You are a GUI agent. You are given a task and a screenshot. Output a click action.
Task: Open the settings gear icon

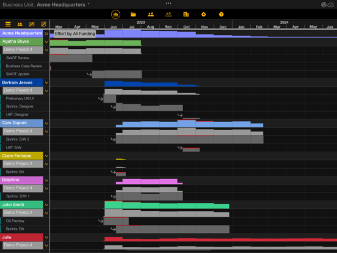203,15
